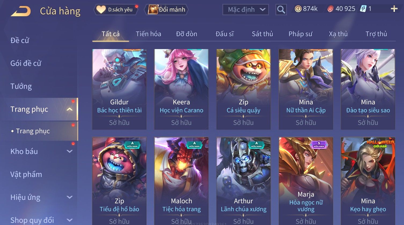Viewport: 404px width, 225px height.
Task: Switch to the Tiến hóa tab
Action: 148,34
